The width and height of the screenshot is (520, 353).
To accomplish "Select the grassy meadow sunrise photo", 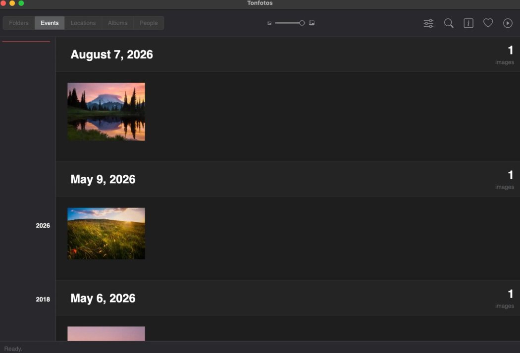I will coord(106,233).
